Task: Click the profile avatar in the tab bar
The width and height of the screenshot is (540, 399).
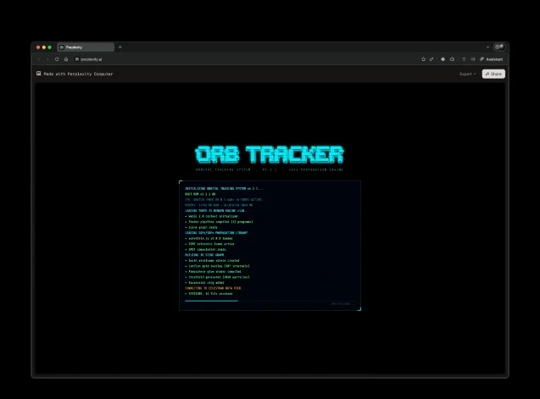Action: [x=499, y=47]
